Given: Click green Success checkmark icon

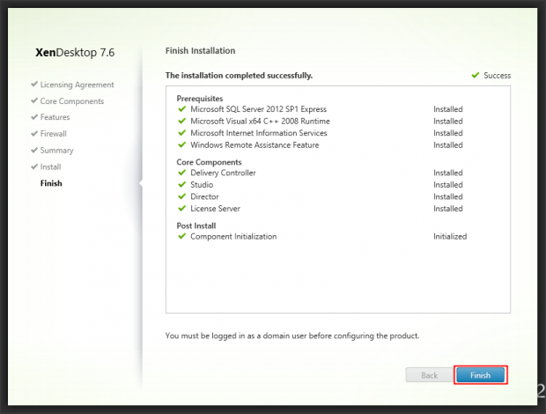Looking at the screenshot, I should pos(476,75).
